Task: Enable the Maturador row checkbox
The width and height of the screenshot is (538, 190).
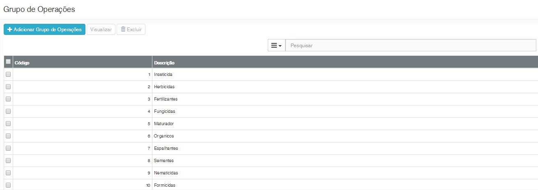Action: [x=8, y=124]
